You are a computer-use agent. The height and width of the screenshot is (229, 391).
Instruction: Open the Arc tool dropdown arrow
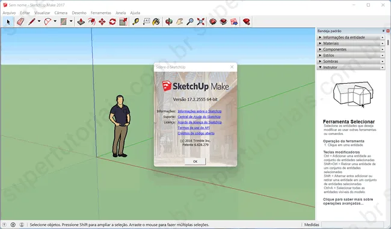point(55,22)
